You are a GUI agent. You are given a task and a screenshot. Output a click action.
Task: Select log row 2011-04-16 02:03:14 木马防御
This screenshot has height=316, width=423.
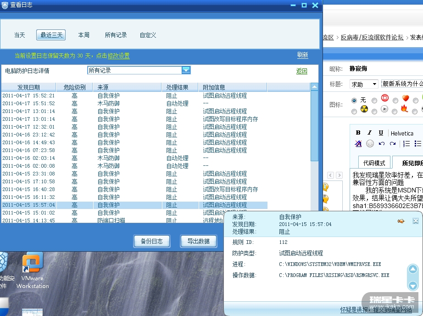click(x=134, y=158)
